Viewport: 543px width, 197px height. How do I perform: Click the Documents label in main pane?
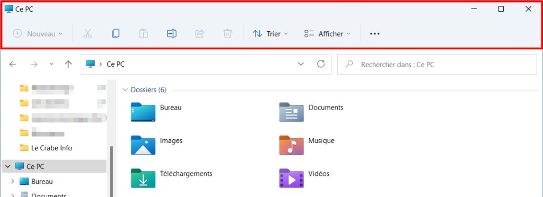(x=326, y=108)
